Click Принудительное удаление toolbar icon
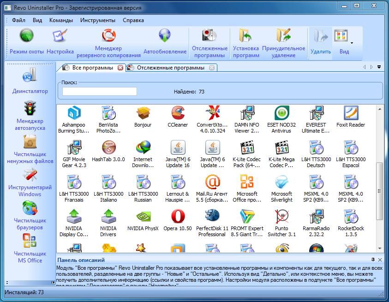389x302 pixels. tap(284, 35)
